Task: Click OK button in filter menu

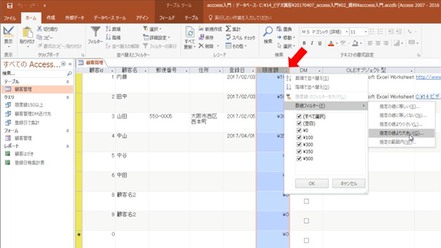Action: [x=311, y=183]
